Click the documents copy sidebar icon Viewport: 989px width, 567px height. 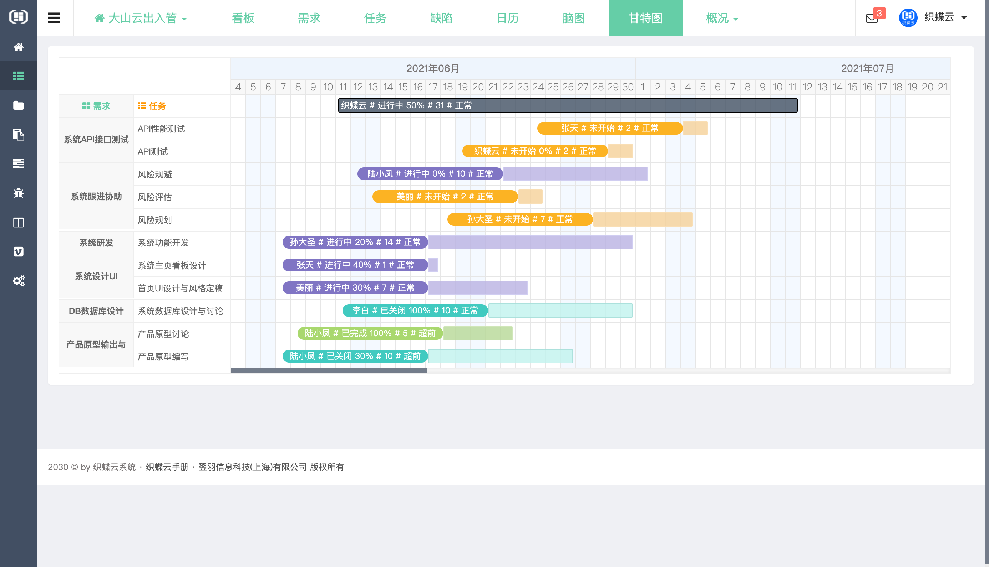coord(18,135)
